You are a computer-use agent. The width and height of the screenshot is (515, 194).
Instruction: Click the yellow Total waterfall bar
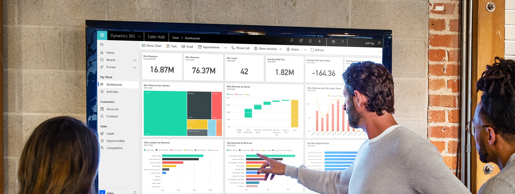294,114
